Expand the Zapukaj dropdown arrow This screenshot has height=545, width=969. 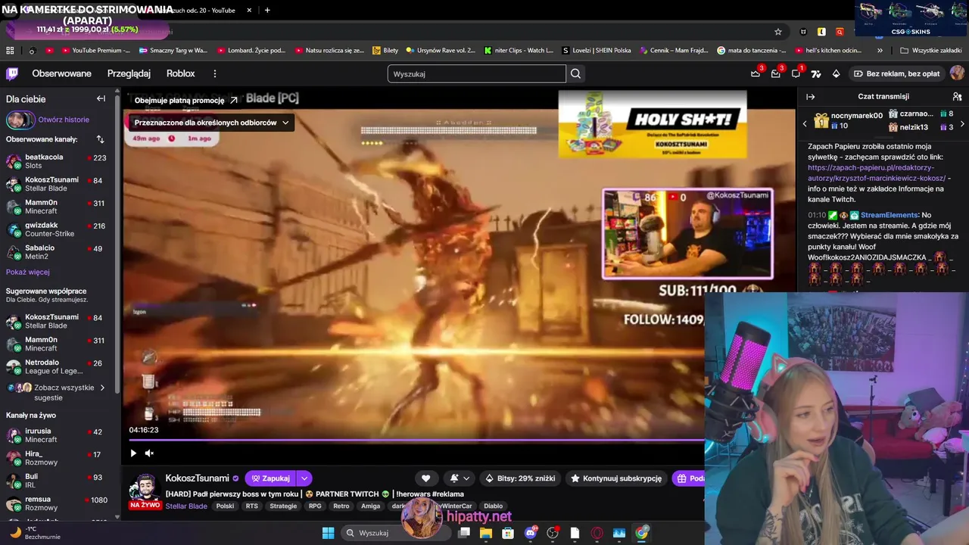click(304, 478)
